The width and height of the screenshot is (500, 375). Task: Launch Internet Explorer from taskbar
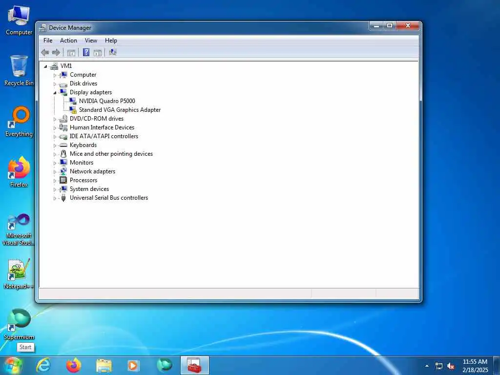click(x=43, y=365)
